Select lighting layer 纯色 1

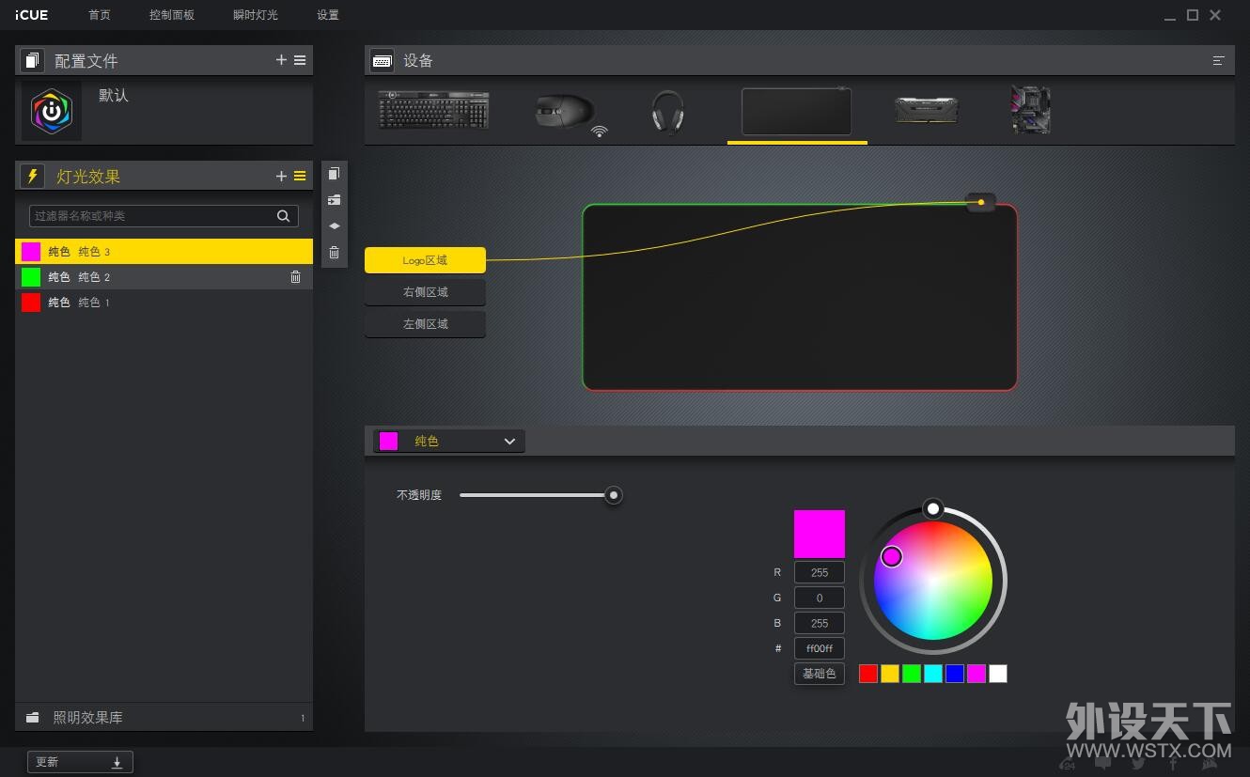click(x=164, y=302)
